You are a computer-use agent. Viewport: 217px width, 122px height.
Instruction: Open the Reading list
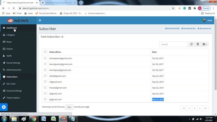pos(208,13)
